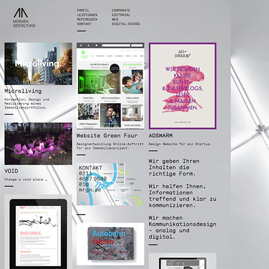Image resolution: width=269 pixels, height=269 pixels.
Task: Click the Website Green Four heading
Action: (x=107, y=136)
